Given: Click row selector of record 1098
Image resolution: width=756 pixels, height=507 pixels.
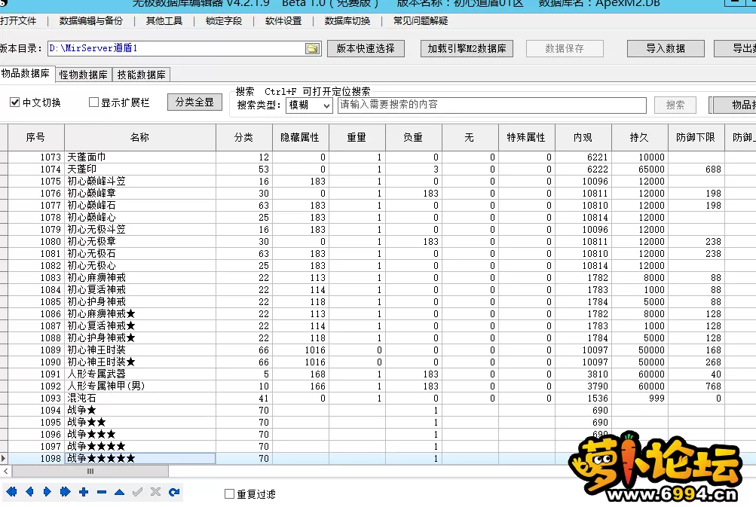Looking at the screenshot, I should point(4,458).
